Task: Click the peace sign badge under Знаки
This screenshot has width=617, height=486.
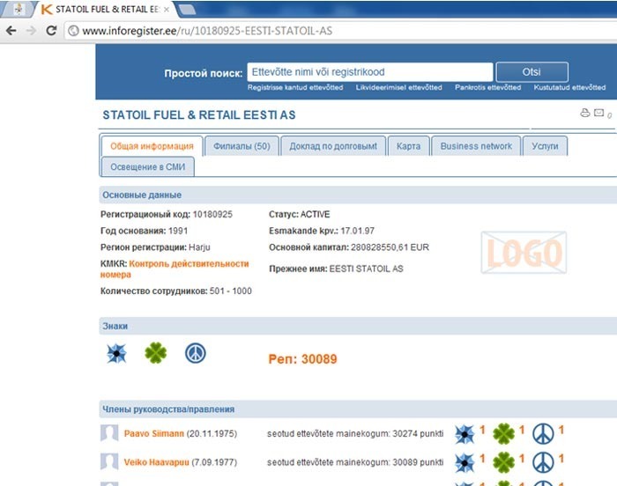Action: [196, 353]
